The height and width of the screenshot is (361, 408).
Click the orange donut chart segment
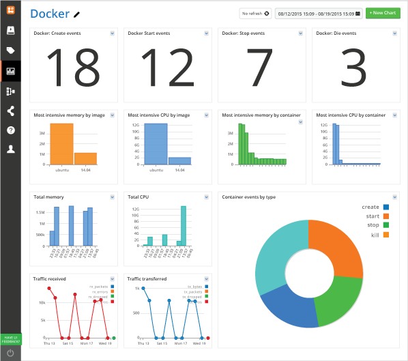(338, 245)
